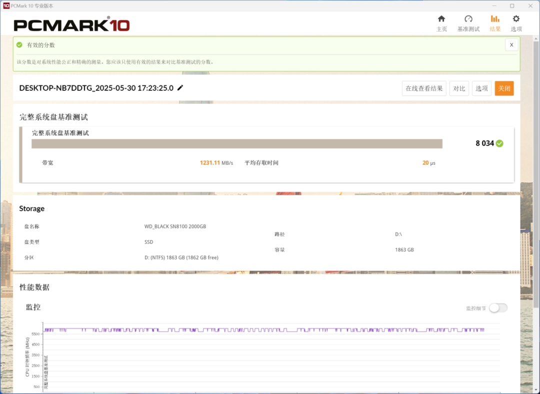Open the 选项 button in result header
This screenshot has width=540, height=394.
pos(481,88)
